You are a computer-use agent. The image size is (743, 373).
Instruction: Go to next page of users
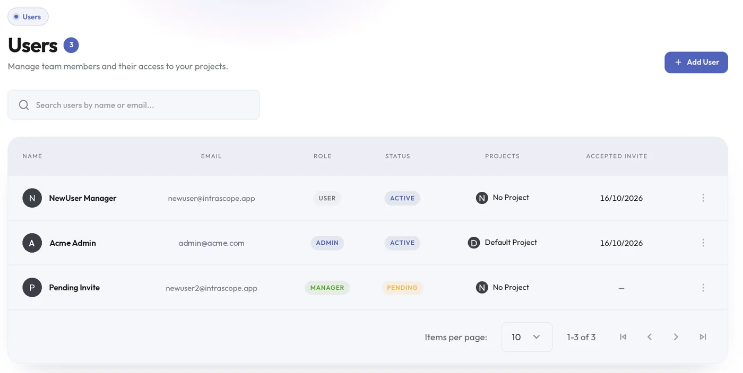(676, 337)
